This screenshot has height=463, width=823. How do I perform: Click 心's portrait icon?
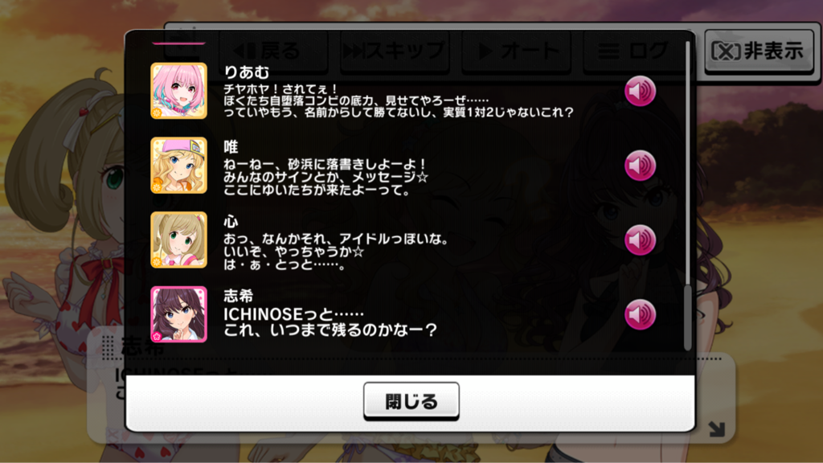[179, 240]
